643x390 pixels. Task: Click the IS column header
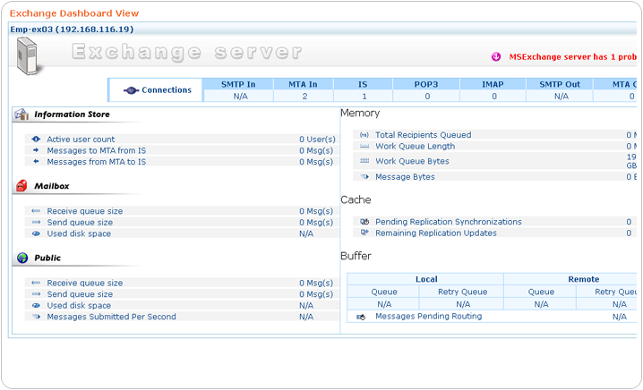[x=363, y=84]
